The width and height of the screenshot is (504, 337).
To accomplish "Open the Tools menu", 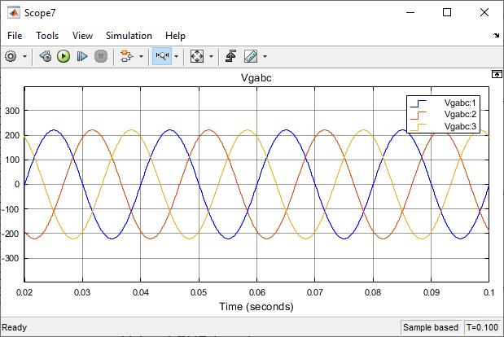I will [47, 36].
